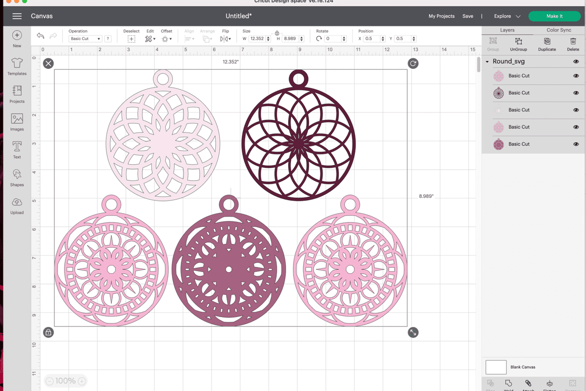The height and width of the screenshot is (391, 586).
Task: Open the Offset dropdown
Action: click(x=167, y=39)
